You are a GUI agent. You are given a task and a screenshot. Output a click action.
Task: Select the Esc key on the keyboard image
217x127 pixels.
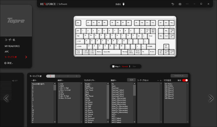pos(78,23)
